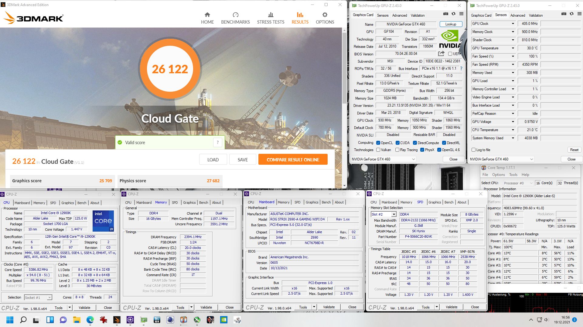Screen dimensions: 583x327
Task: Go to 3DMark BENCHMARKS section
Action: click(235, 18)
